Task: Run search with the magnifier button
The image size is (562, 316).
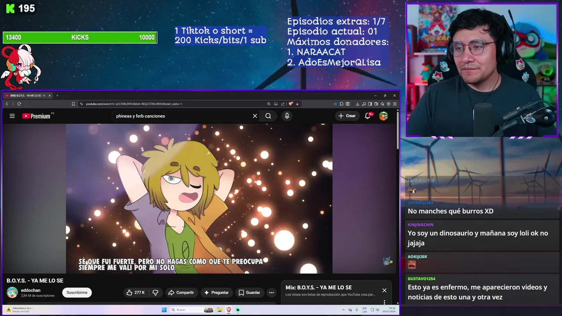Action: [x=268, y=116]
